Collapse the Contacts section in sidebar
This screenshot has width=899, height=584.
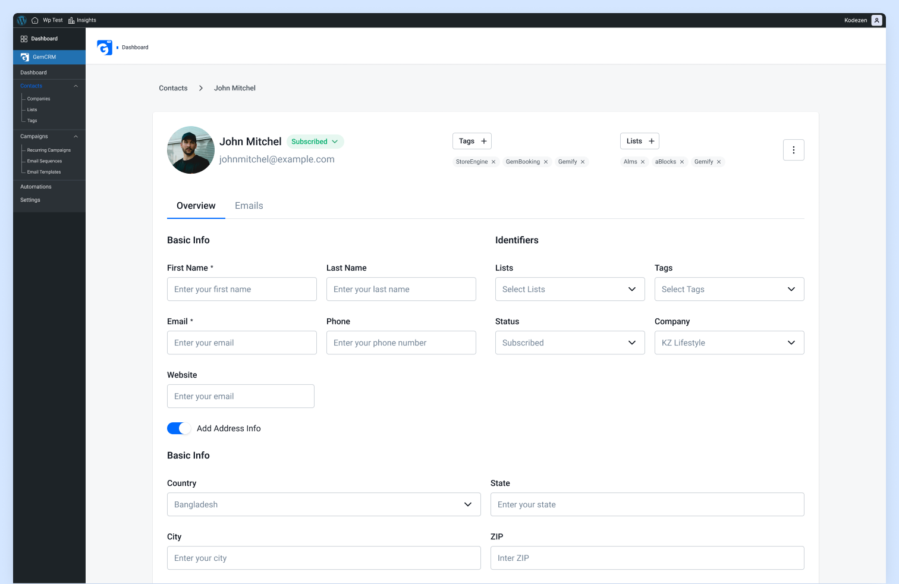[x=76, y=86]
